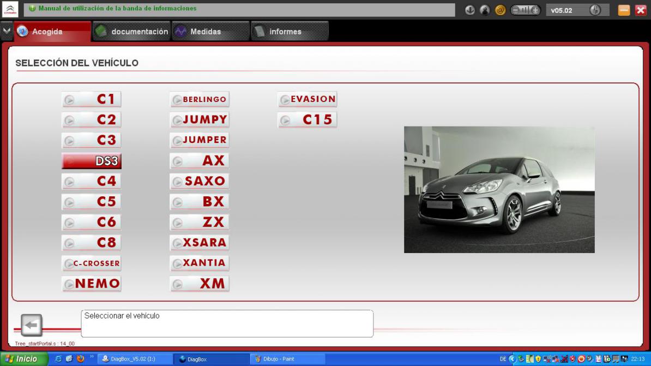This screenshot has width=651, height=366.
Task: Select the C1 vehicle
Action: 92,99
